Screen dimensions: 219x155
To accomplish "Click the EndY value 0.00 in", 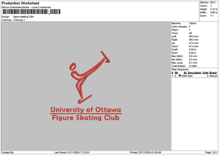I will [192, 53].
